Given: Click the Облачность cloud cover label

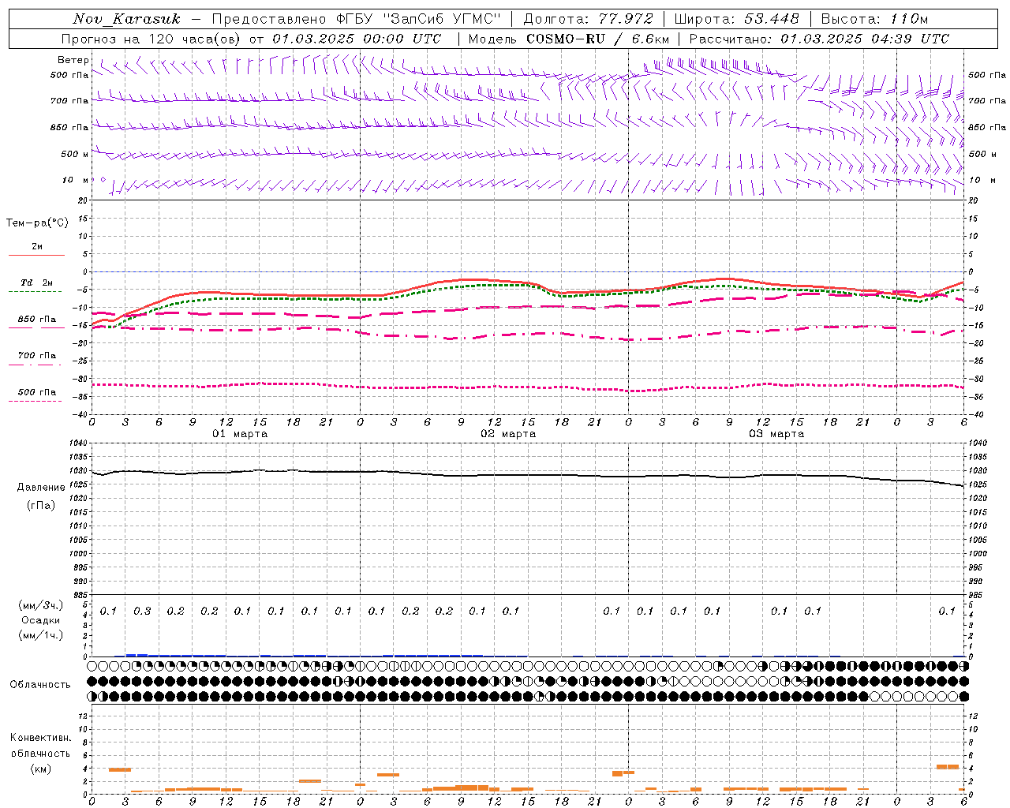Looking at the screenshot, I should coord(40,684).
